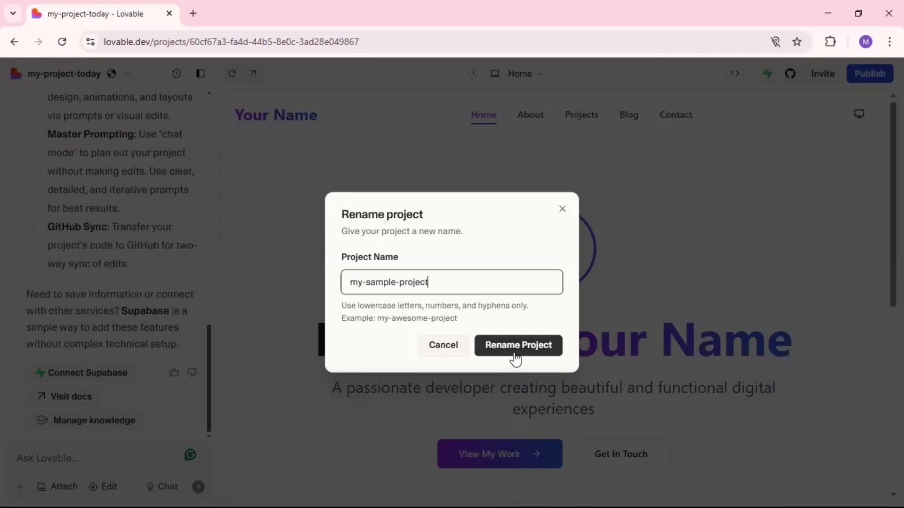The image size is (904, 508).
Task: Open tab search dropdown arrow
Action: point(13,14)
